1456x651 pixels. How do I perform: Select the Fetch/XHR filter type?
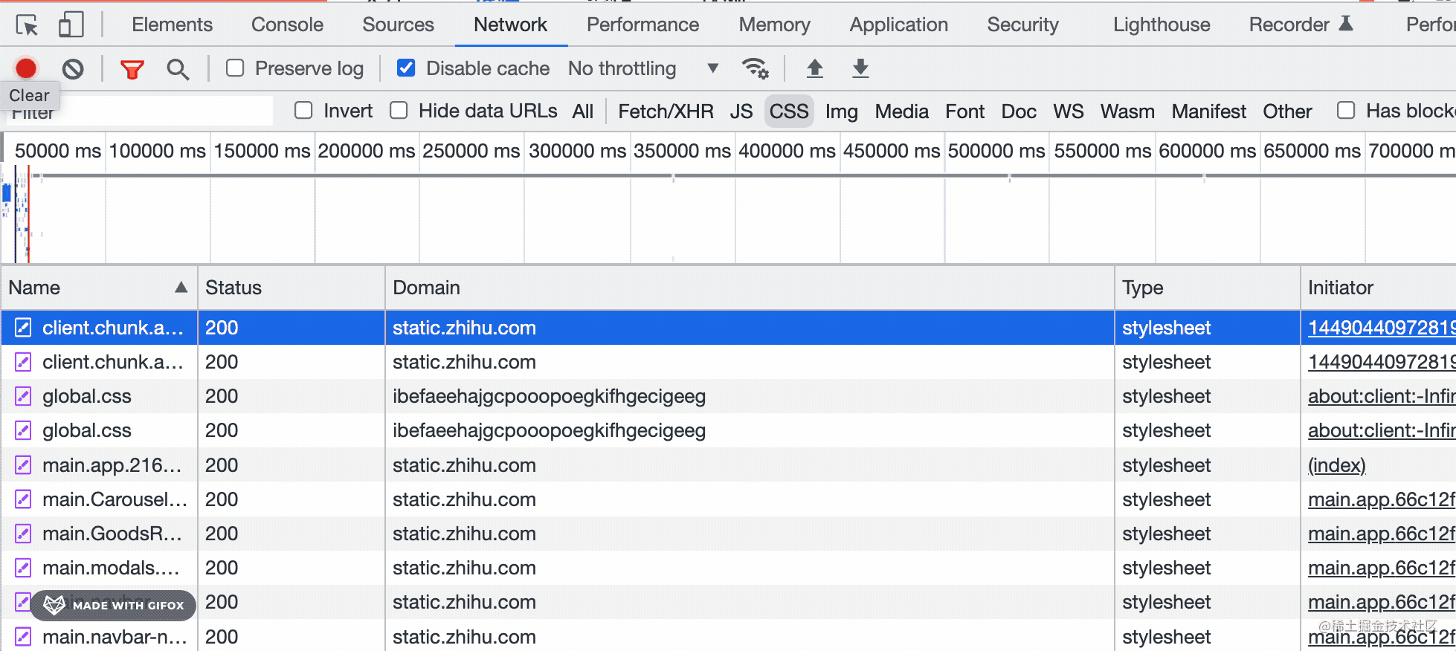pyautogui.click(x=665, y=111)
